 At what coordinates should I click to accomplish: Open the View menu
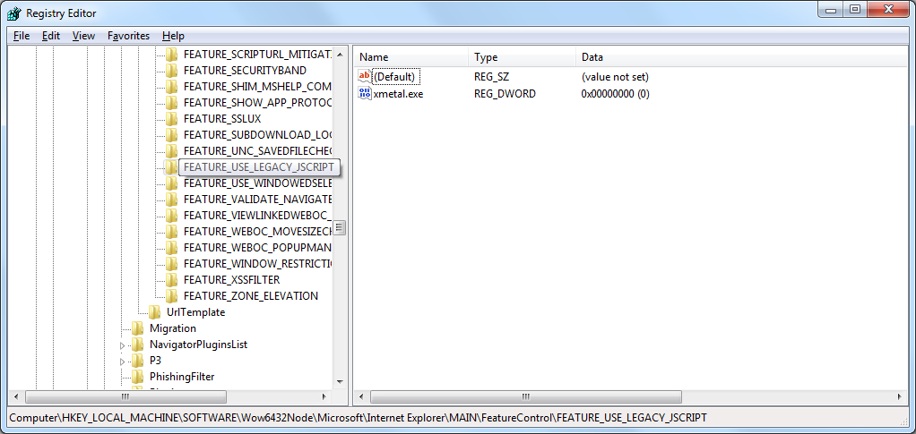tap(83, 36)
